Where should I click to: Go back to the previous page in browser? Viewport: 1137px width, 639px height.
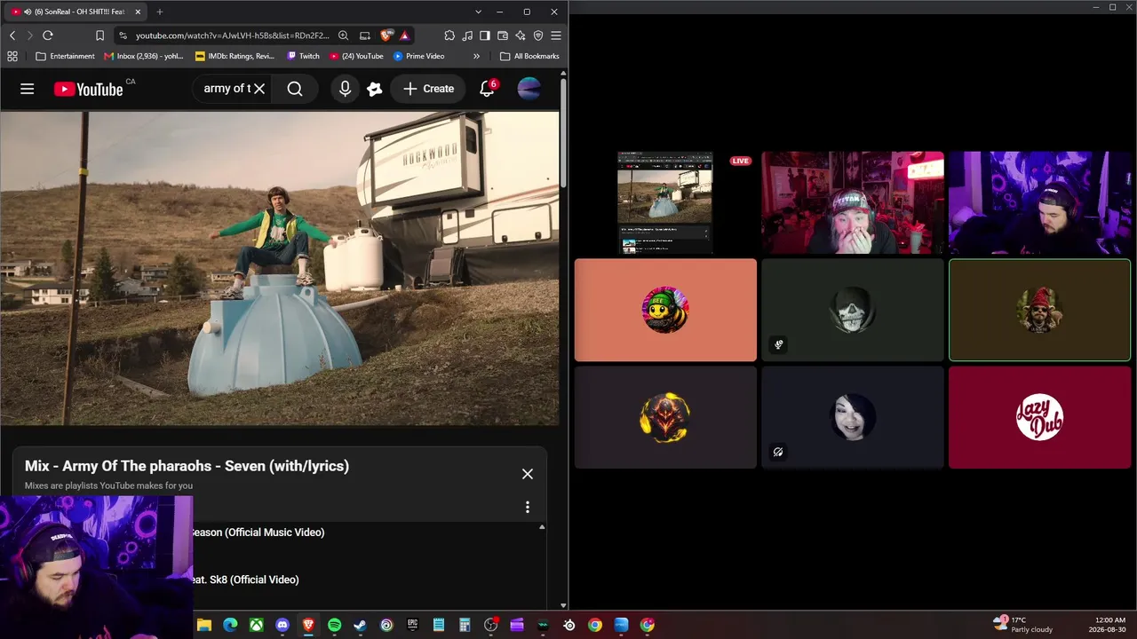click(12, 35)
